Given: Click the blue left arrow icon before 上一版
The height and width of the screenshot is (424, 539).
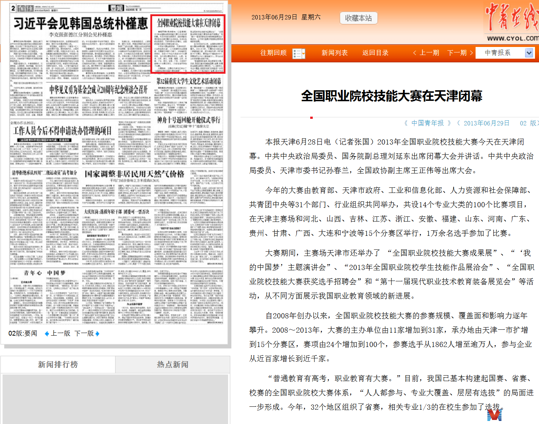Looking at the screenshot, I should pyautogui.click(x=47, y=334).
